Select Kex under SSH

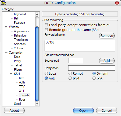(x=21, y=78)
